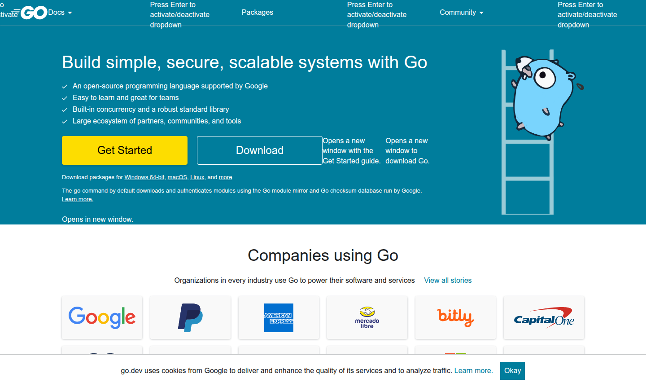Click the Download button
Viewport: 646px width, 387px height.
259,150
